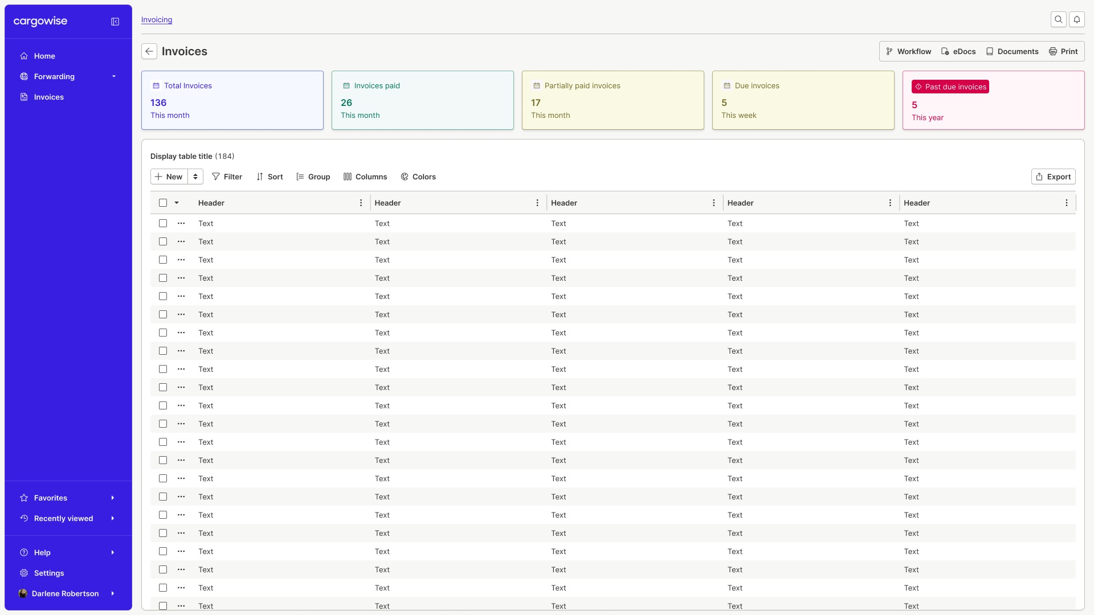Tick the checkbox of the sixth table row
This screenshot has width=1094, height=615.
[163, 314]
